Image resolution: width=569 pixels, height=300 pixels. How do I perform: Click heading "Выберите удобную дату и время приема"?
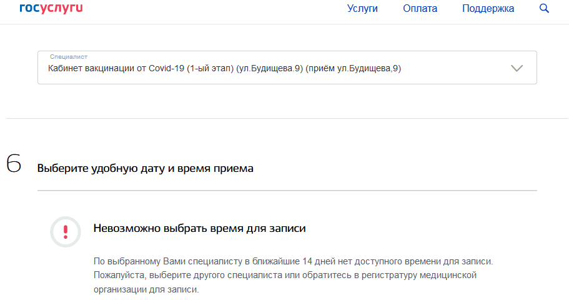(x=145, y=169)
